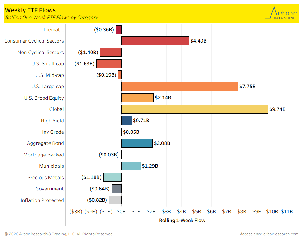Select the Consumer Cyclical Sectors bar

point(155,41)
